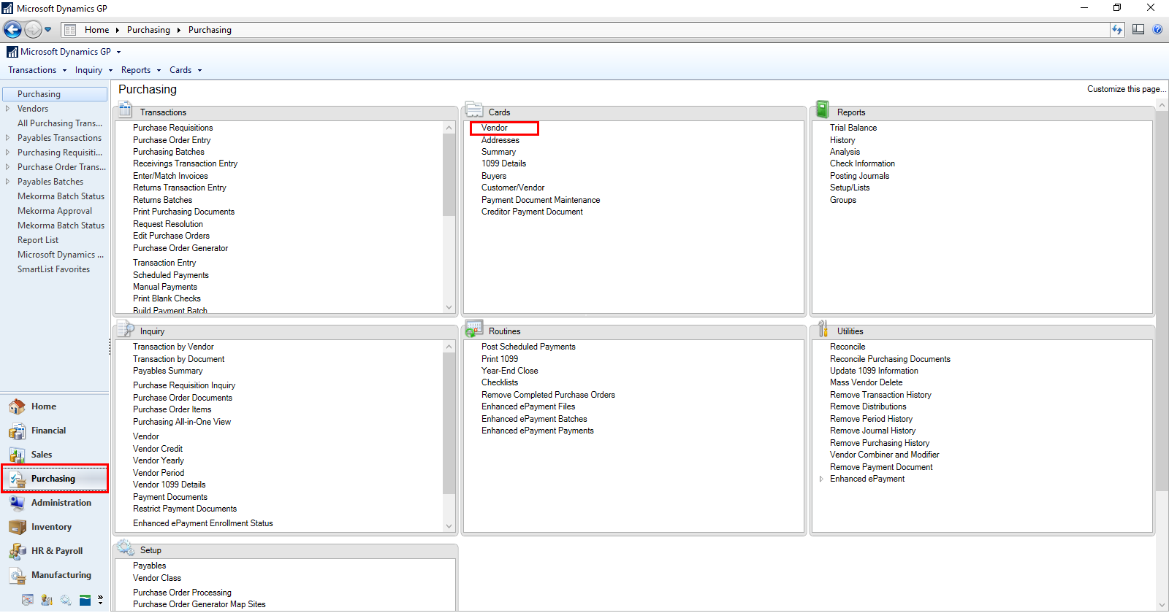Open the HR & Payroll module
This screenshot has height=613, width=1169.
(x=56, y=551)
